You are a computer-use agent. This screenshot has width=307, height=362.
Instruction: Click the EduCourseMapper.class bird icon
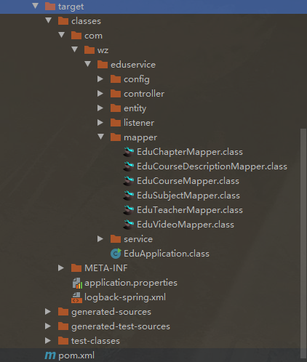coord(129,181)
